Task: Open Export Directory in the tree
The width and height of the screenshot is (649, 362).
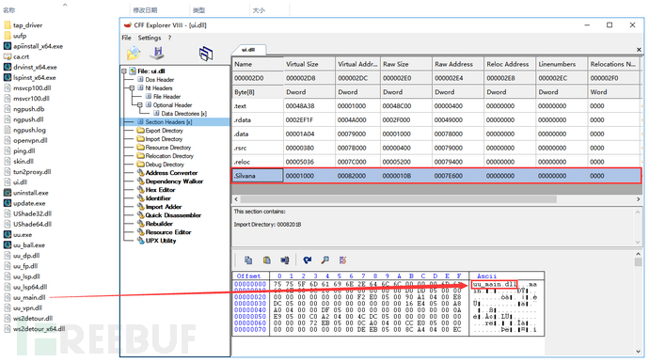Action: pyautogui.click(x=164, y=131)
